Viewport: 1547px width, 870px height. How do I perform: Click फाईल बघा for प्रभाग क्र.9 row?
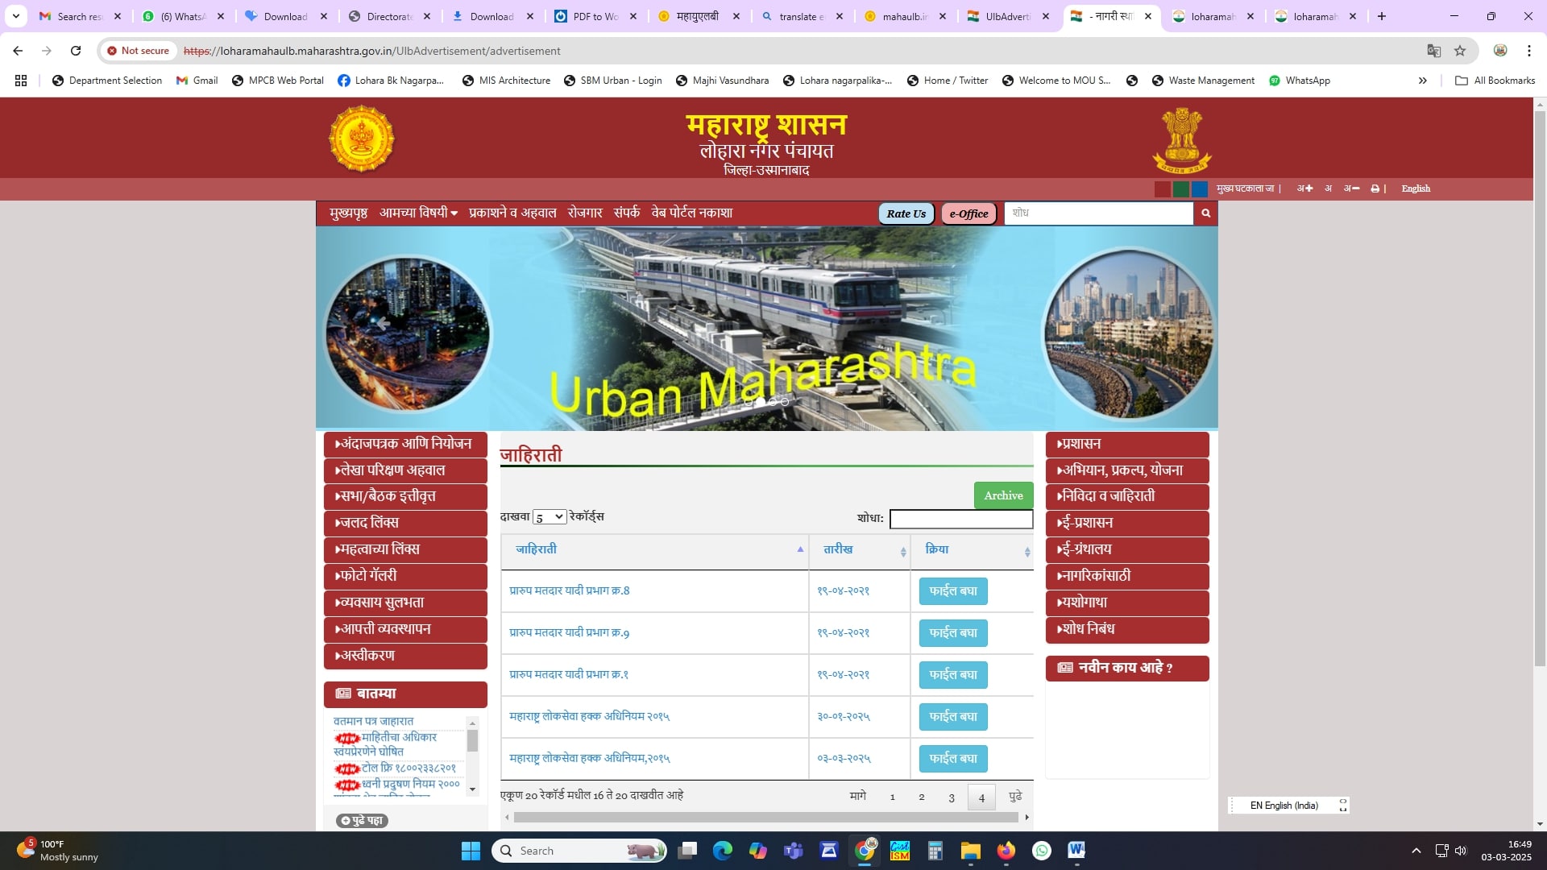tap(953, 633)
